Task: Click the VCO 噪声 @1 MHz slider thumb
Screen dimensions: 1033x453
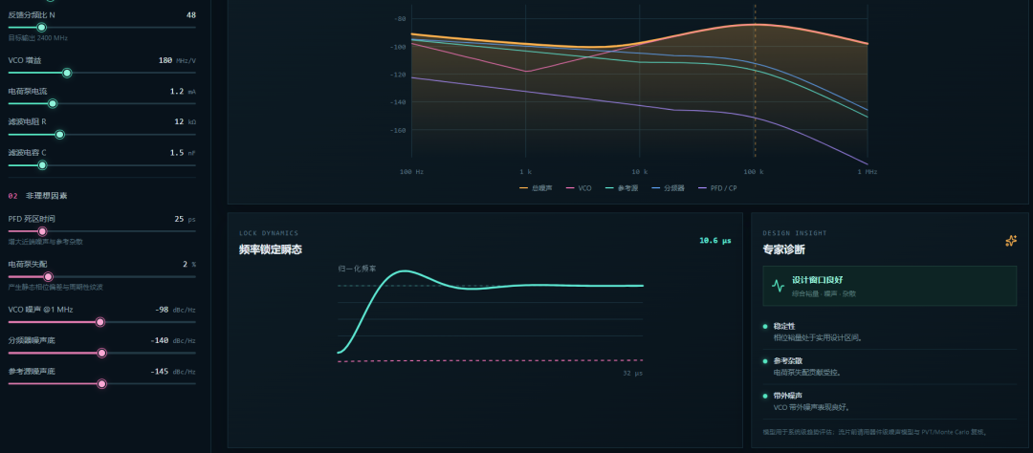Action: coord(100,322)
